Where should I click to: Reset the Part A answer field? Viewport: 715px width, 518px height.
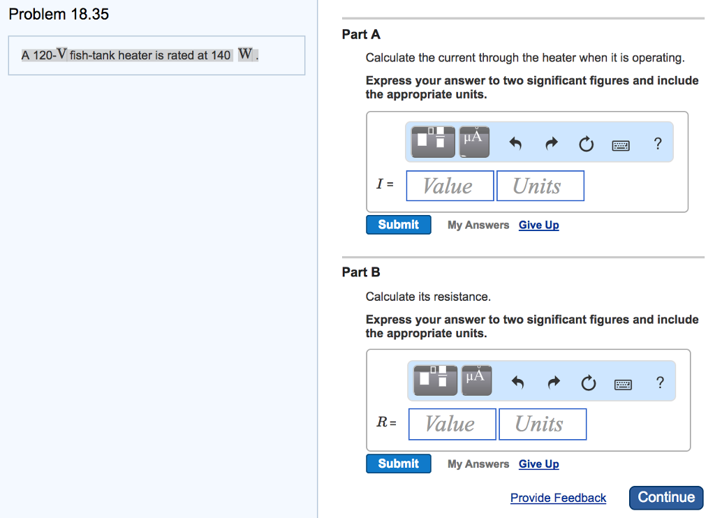click(x=586, y=145)
